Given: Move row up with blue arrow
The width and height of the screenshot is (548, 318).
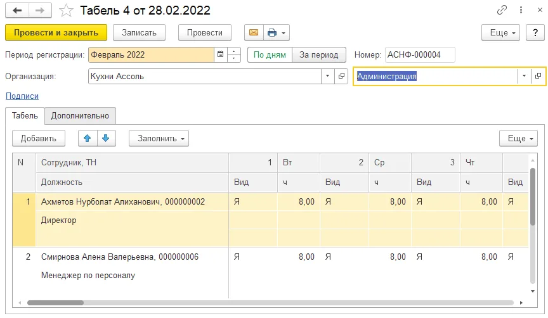Looking at the screenshot, I should coord(88,138).
